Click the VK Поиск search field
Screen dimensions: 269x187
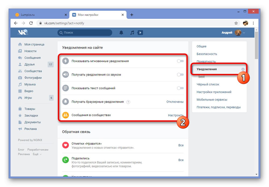85,33
